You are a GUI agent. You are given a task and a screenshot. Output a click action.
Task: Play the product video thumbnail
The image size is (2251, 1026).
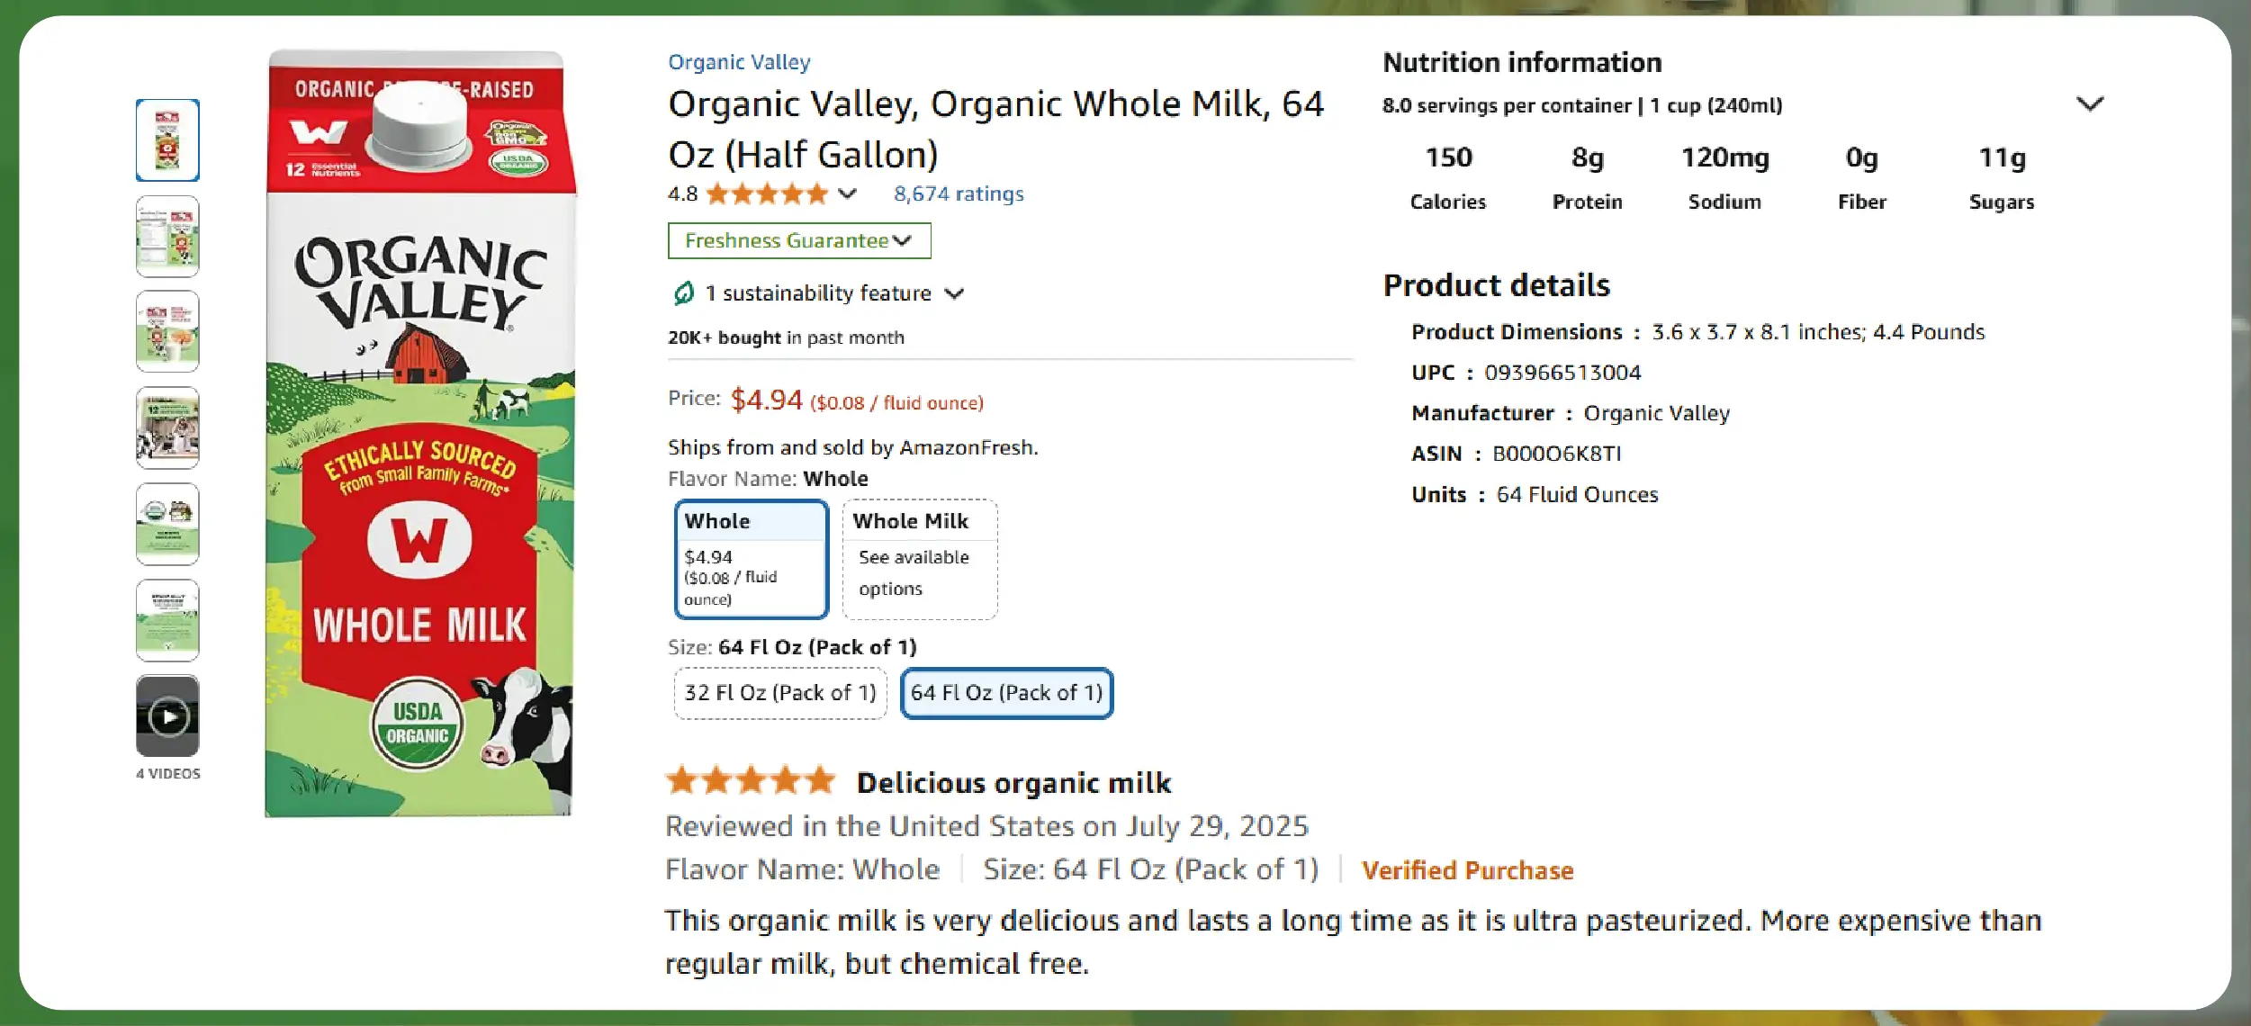167,716
